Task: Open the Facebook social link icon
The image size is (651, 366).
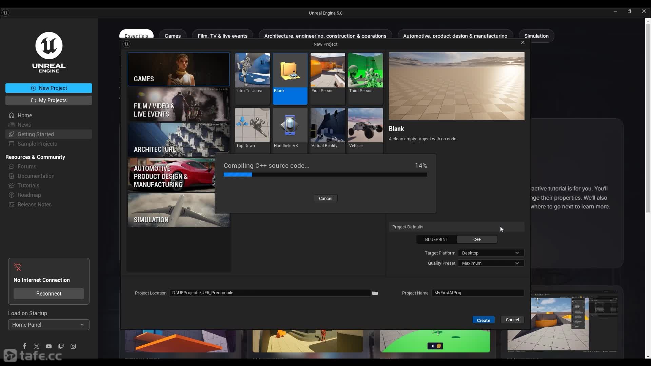Action: [24, 346]
